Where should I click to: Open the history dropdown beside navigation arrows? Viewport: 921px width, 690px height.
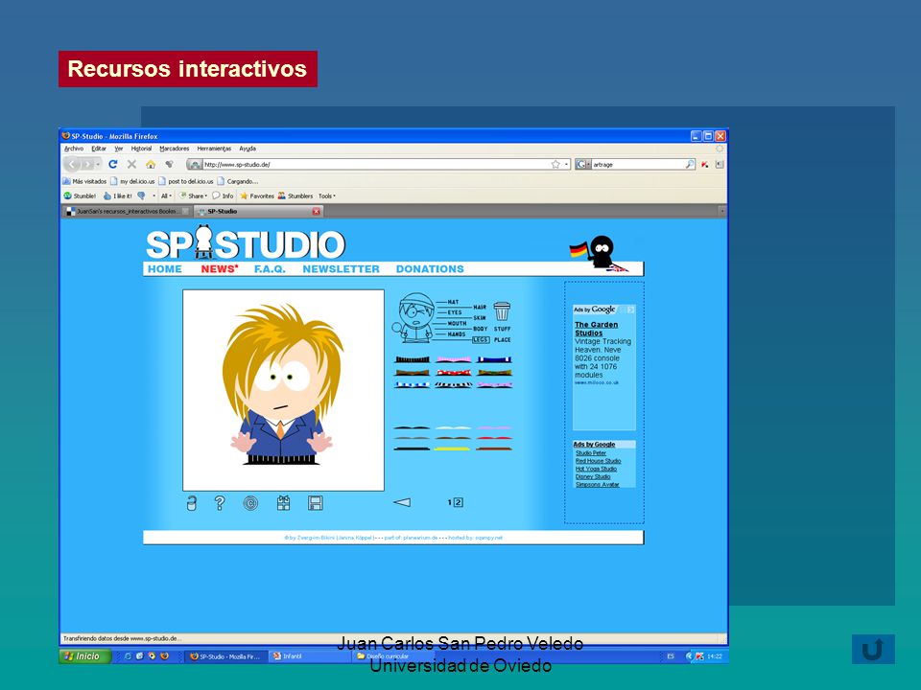[98, 164]
